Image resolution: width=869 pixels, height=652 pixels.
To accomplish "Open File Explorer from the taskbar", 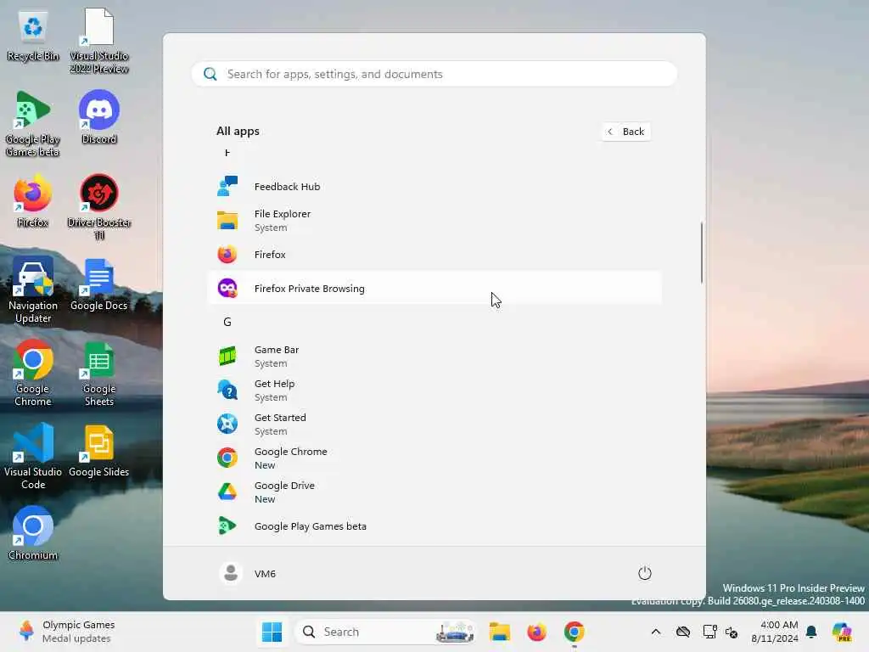I will (x=499, y=632).
